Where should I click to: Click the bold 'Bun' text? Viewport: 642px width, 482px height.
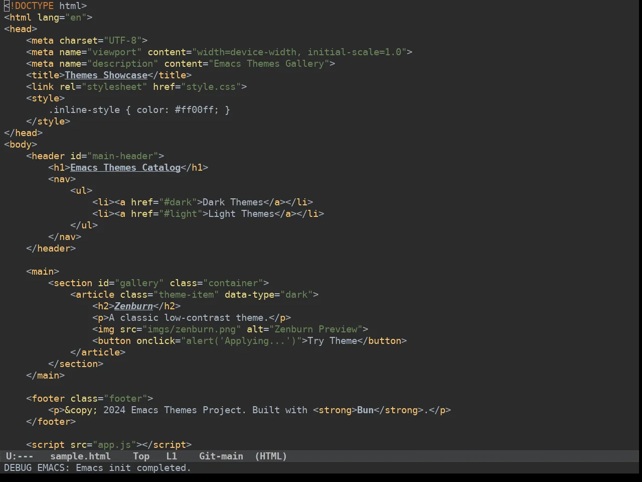365,410
